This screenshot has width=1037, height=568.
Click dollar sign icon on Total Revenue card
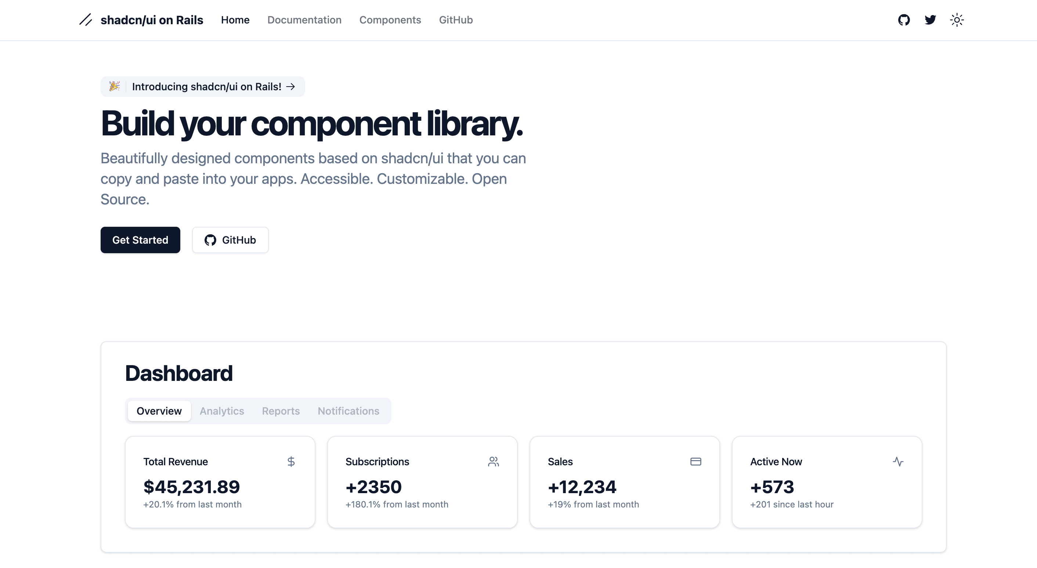point(291,461)
